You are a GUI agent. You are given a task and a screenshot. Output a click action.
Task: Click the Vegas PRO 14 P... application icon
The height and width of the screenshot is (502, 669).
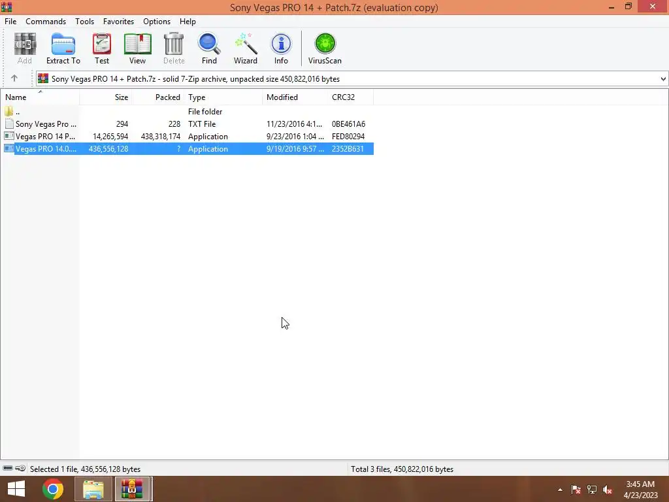coord(9,136)
